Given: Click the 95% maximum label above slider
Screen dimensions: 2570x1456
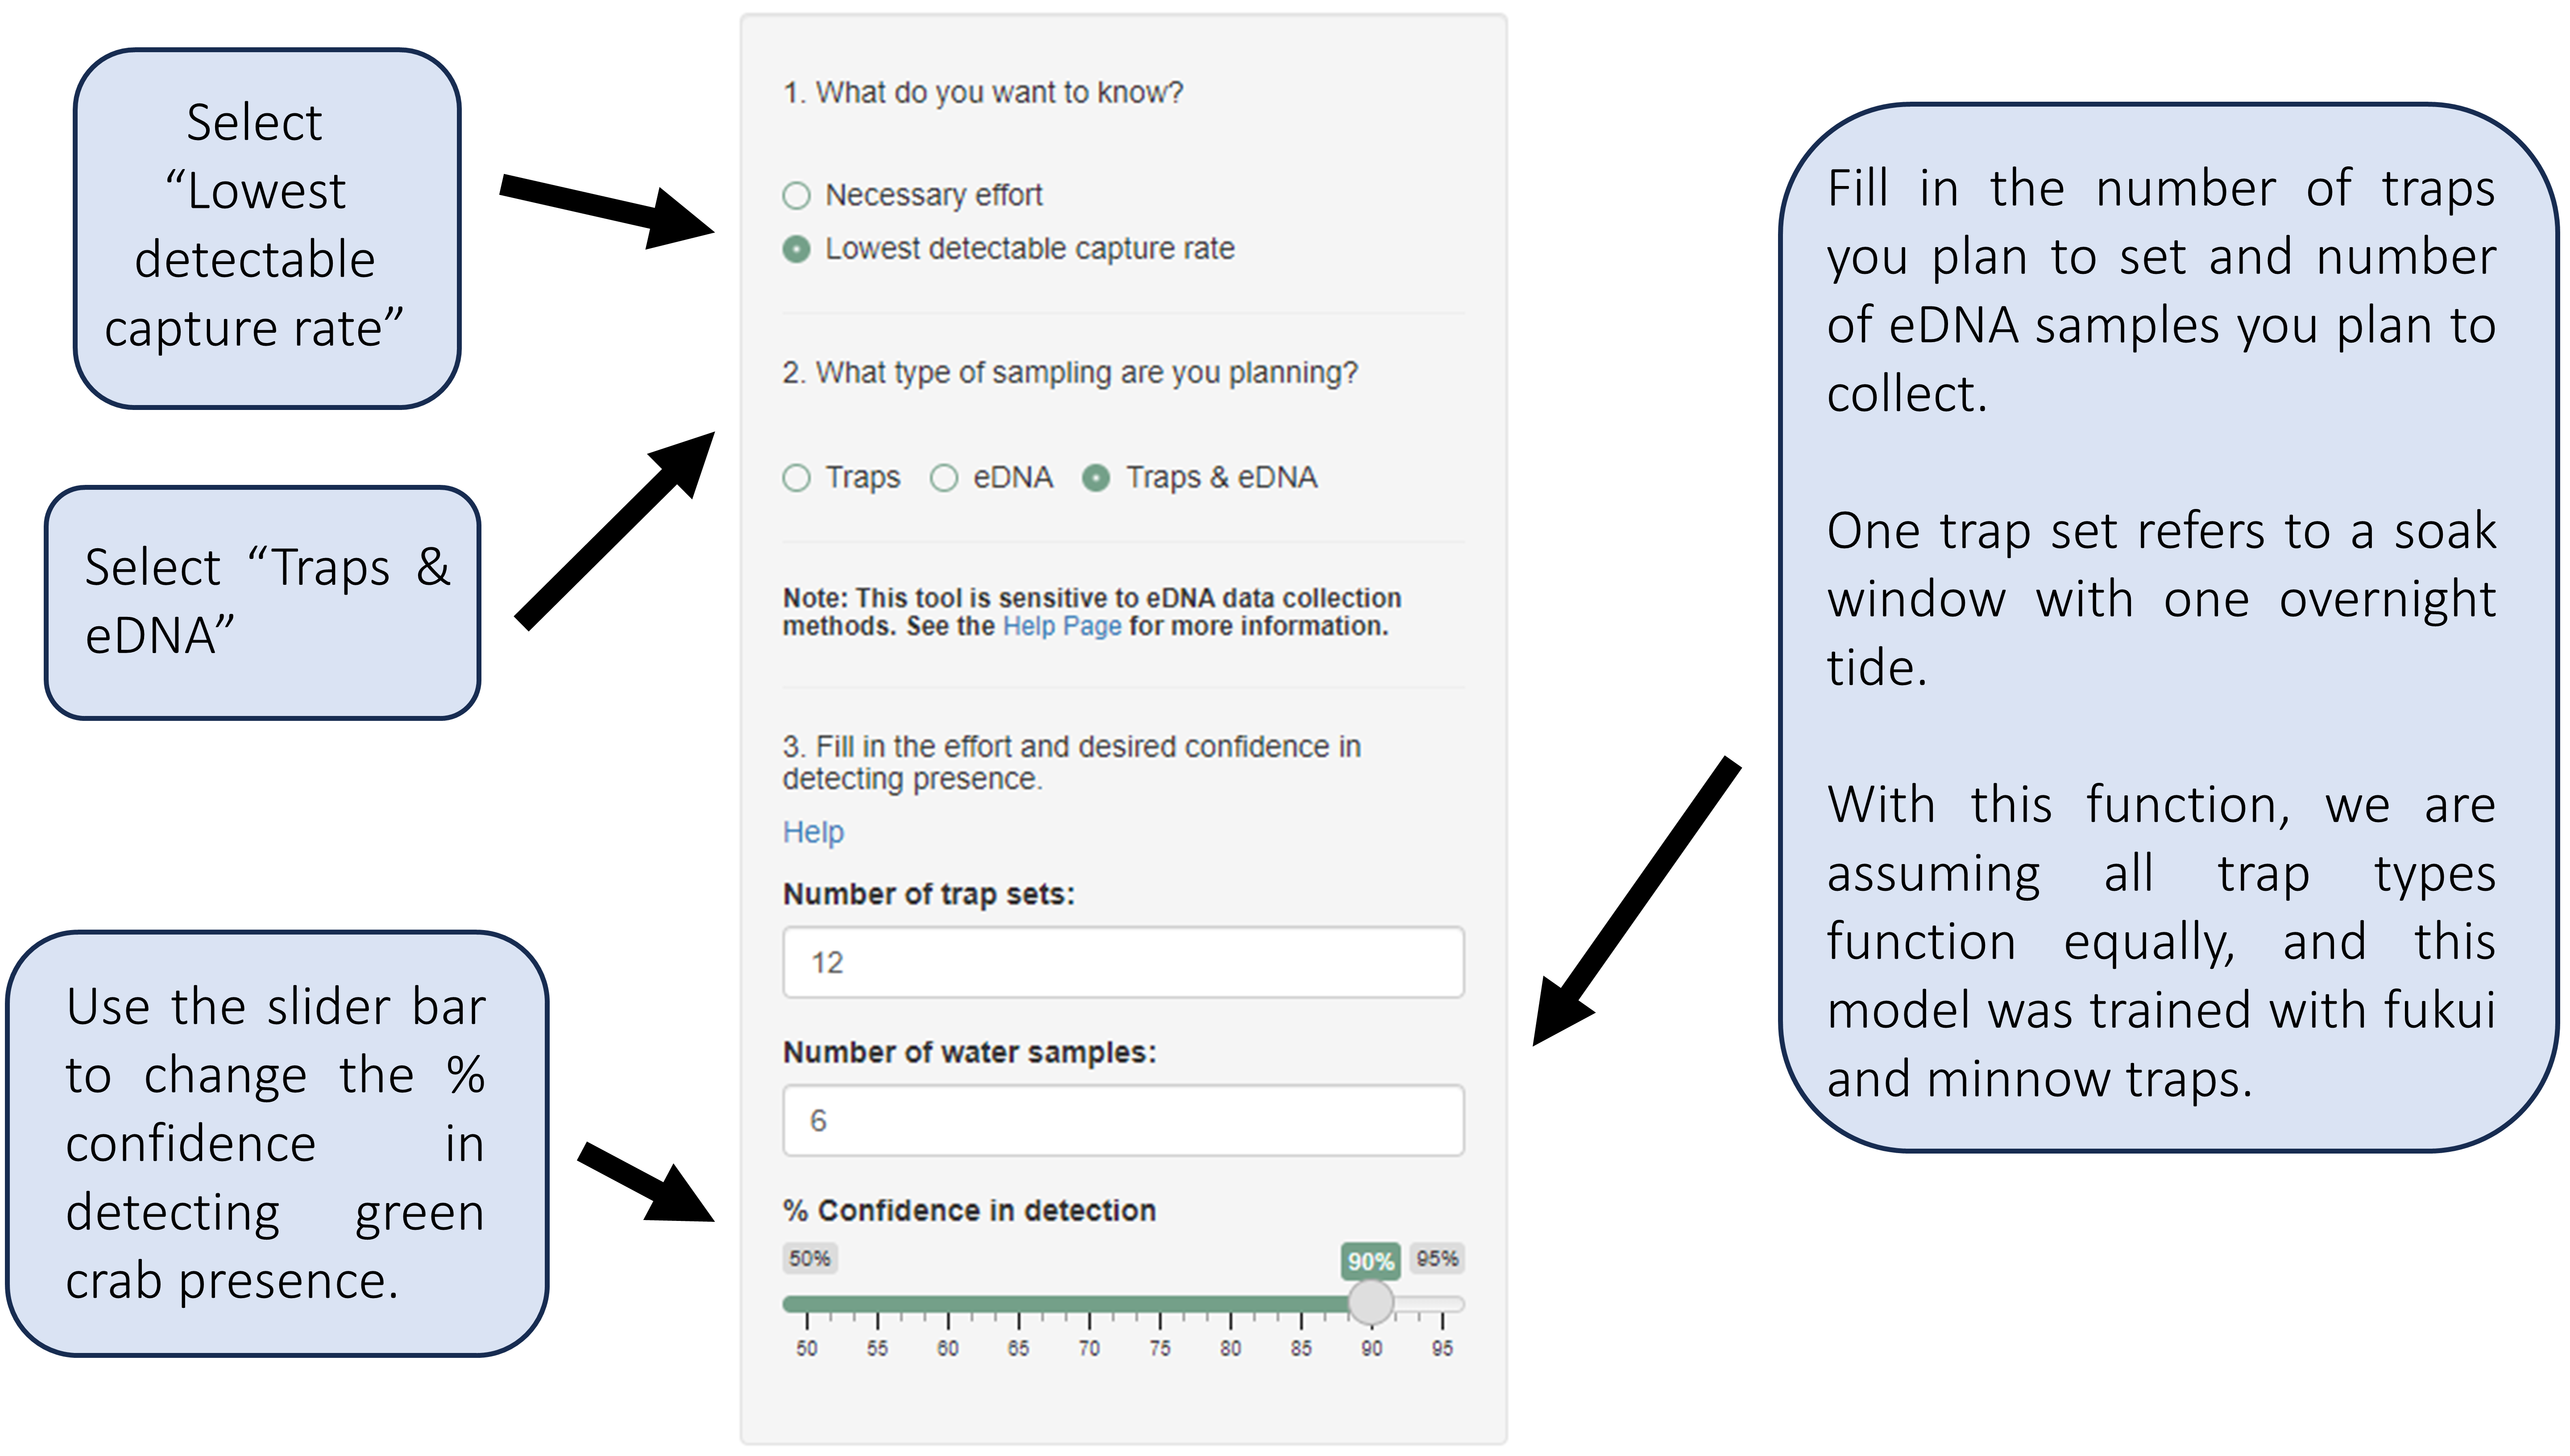Looking at the screenshot, I should 1437,1258.
